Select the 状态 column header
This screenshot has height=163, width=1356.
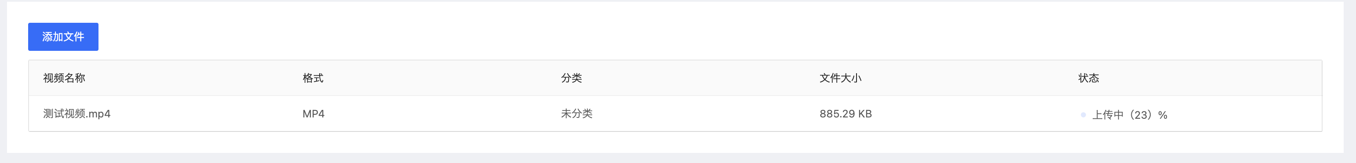coord(1088,78)
